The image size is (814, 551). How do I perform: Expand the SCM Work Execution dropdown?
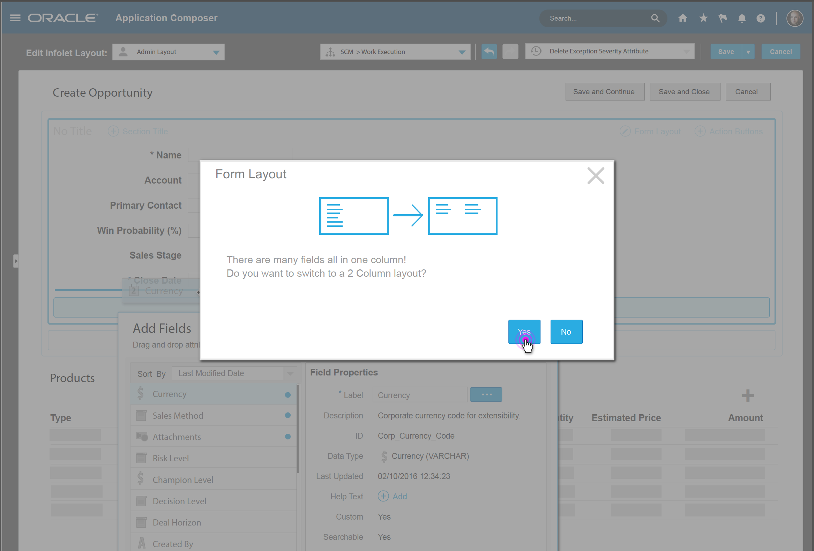tap(462, 52)
